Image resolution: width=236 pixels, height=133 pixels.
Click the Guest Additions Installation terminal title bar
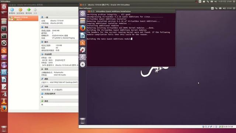pyautogui.click(x=131, y=11)
